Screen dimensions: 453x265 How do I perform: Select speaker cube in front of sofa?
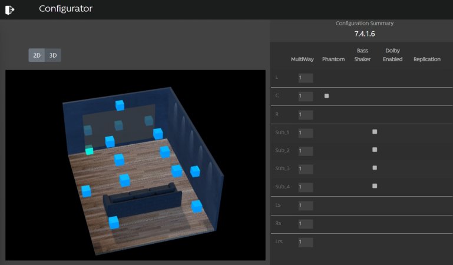point(124,180)
